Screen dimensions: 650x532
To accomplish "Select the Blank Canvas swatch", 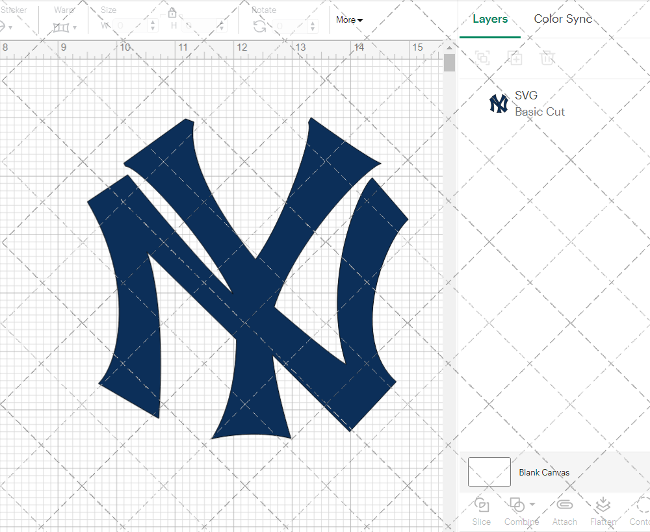I will point(489,472).
